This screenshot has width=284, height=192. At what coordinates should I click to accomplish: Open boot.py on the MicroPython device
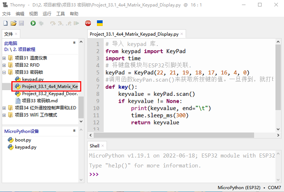(x=23, y=140)
